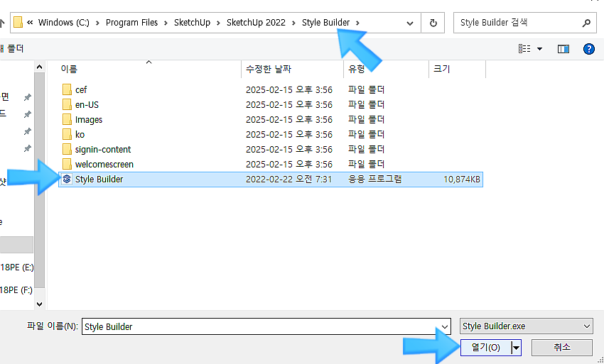
Task: Select 18PE (F:) drive in navigation pane
Action: [x=16, y=290]
